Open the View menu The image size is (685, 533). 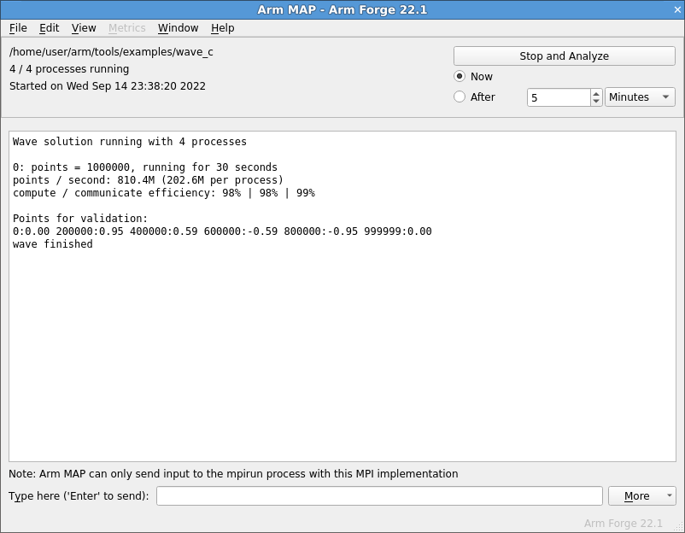[x=84, y=28]
